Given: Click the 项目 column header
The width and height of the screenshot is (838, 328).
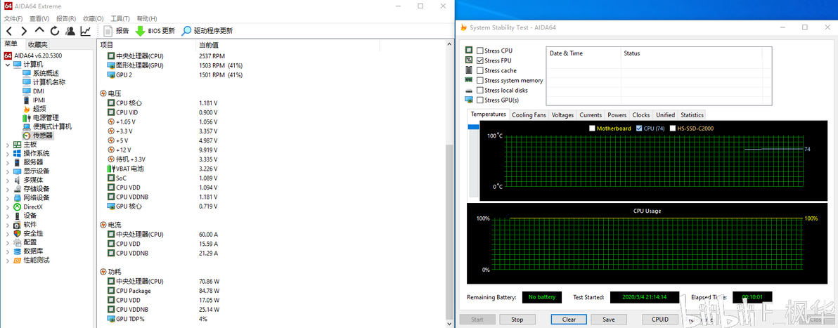Looking at the screenshot, I should [x=146, y=46].
